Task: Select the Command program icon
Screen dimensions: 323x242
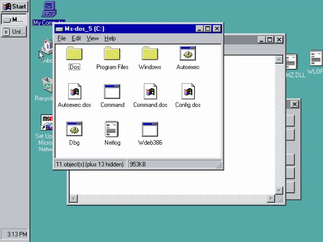Action: click(112, 92)
